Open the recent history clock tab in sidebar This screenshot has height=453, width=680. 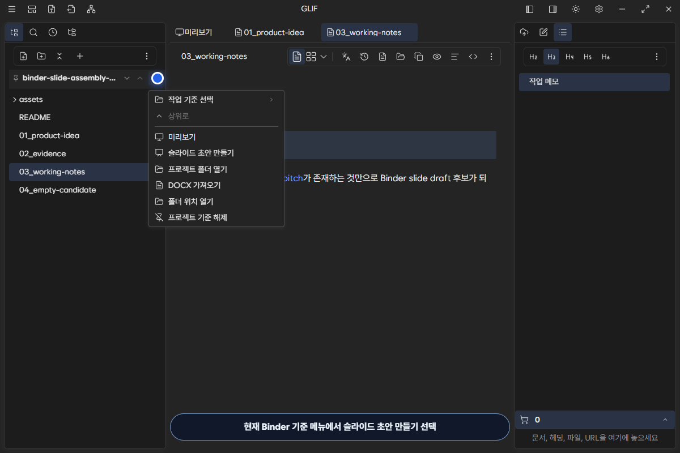coord(53,32)
